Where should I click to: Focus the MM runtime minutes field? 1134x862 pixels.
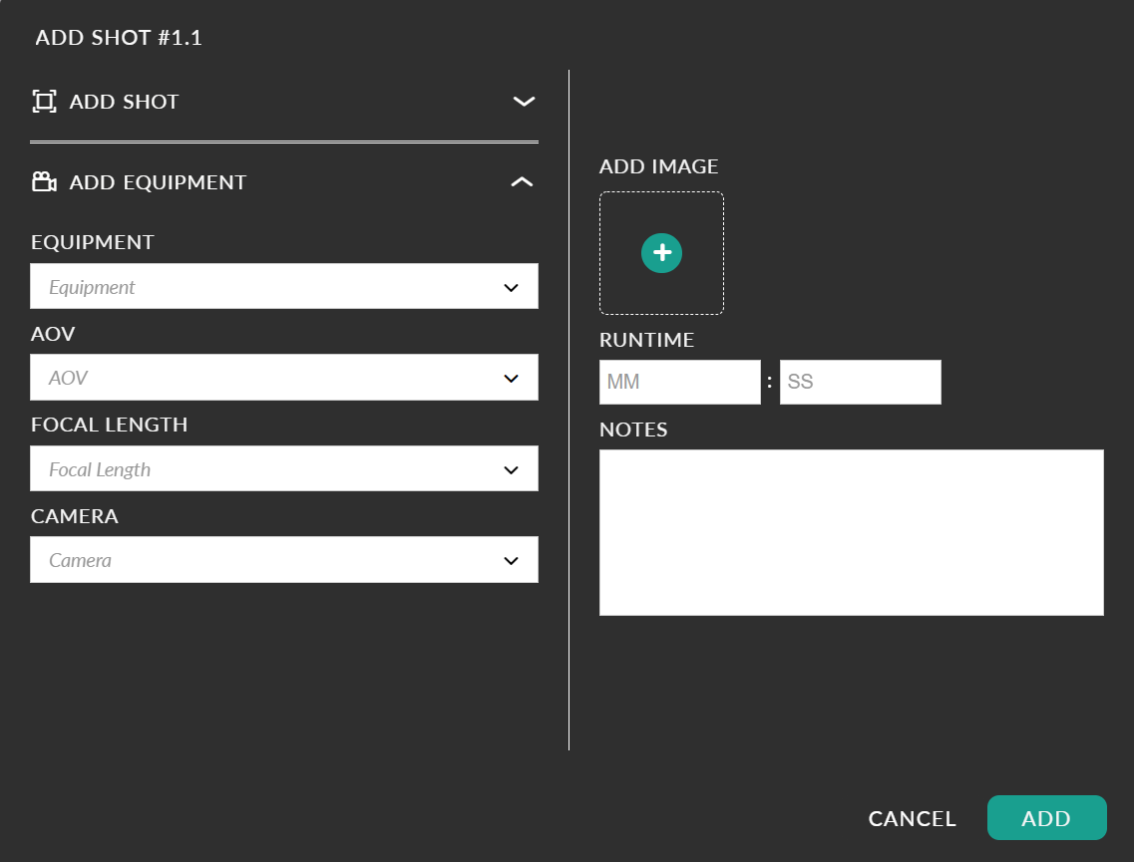(680, 383)
